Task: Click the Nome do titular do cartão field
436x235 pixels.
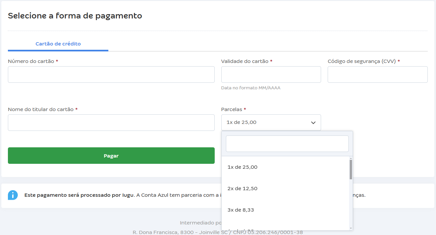Action: [x=111, y=122]
